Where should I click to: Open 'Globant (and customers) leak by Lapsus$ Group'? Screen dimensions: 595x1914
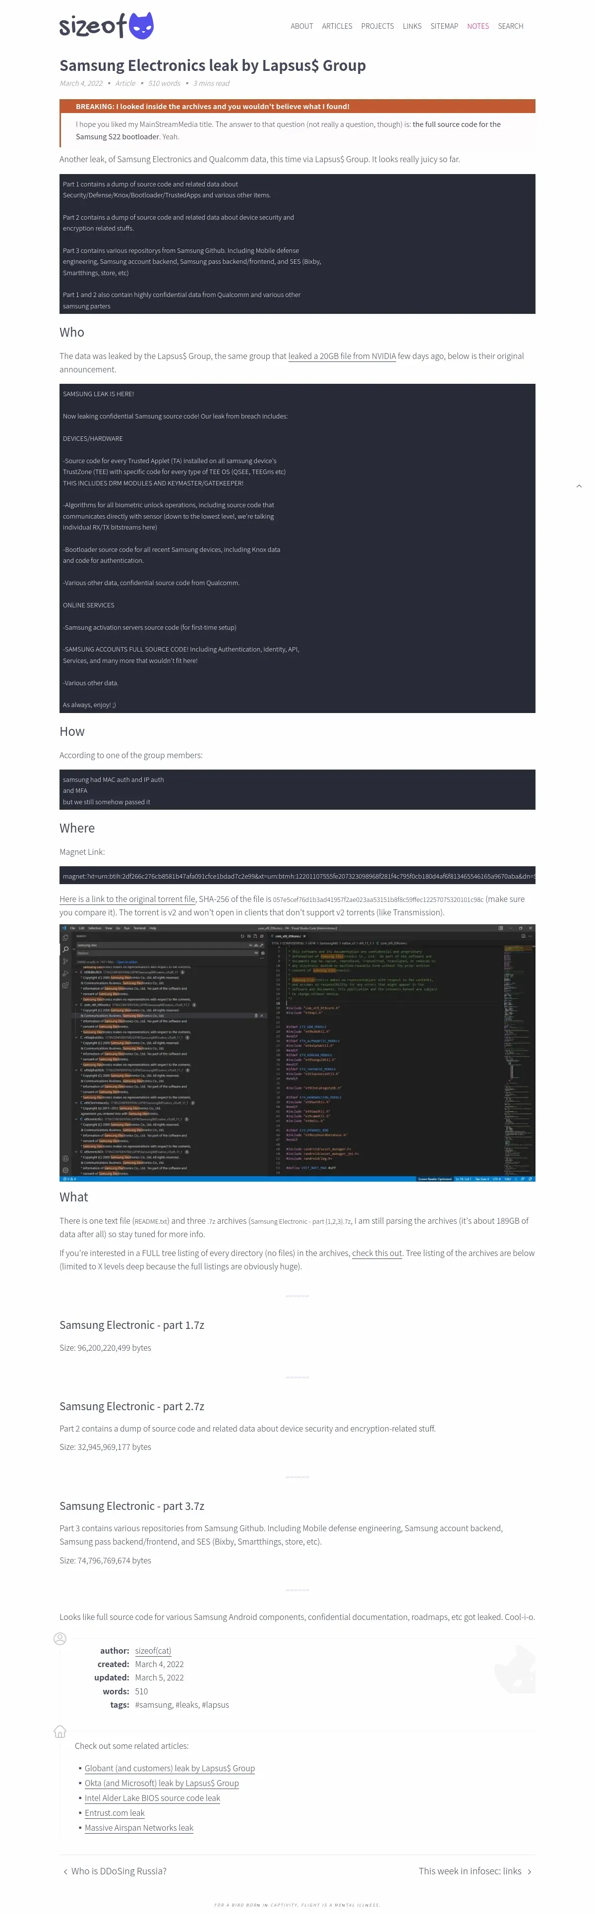click(170, 1768)
